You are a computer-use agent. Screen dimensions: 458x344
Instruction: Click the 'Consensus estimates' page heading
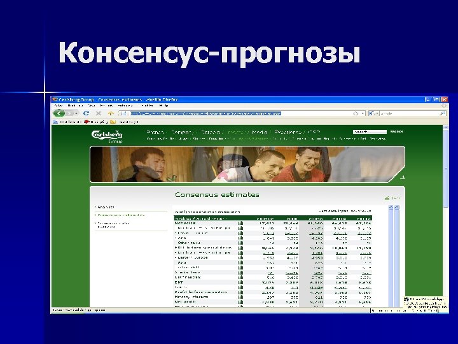217,195
